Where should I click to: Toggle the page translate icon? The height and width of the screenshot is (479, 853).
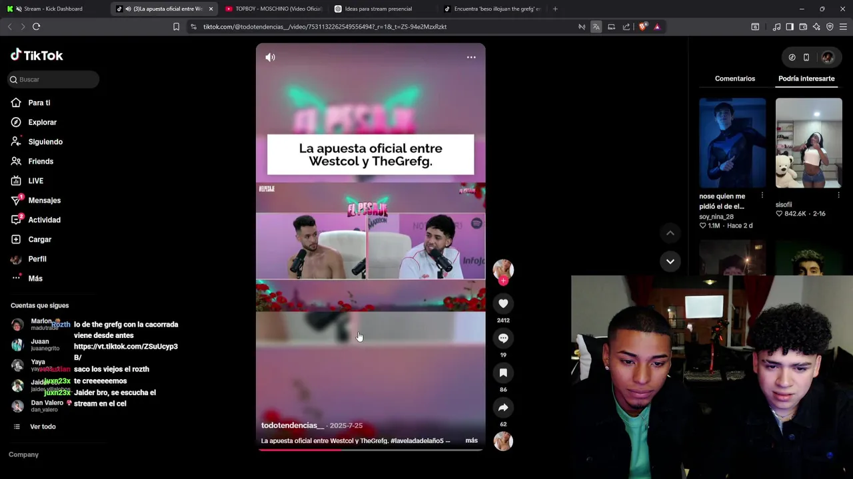click(x=596, y=27)
